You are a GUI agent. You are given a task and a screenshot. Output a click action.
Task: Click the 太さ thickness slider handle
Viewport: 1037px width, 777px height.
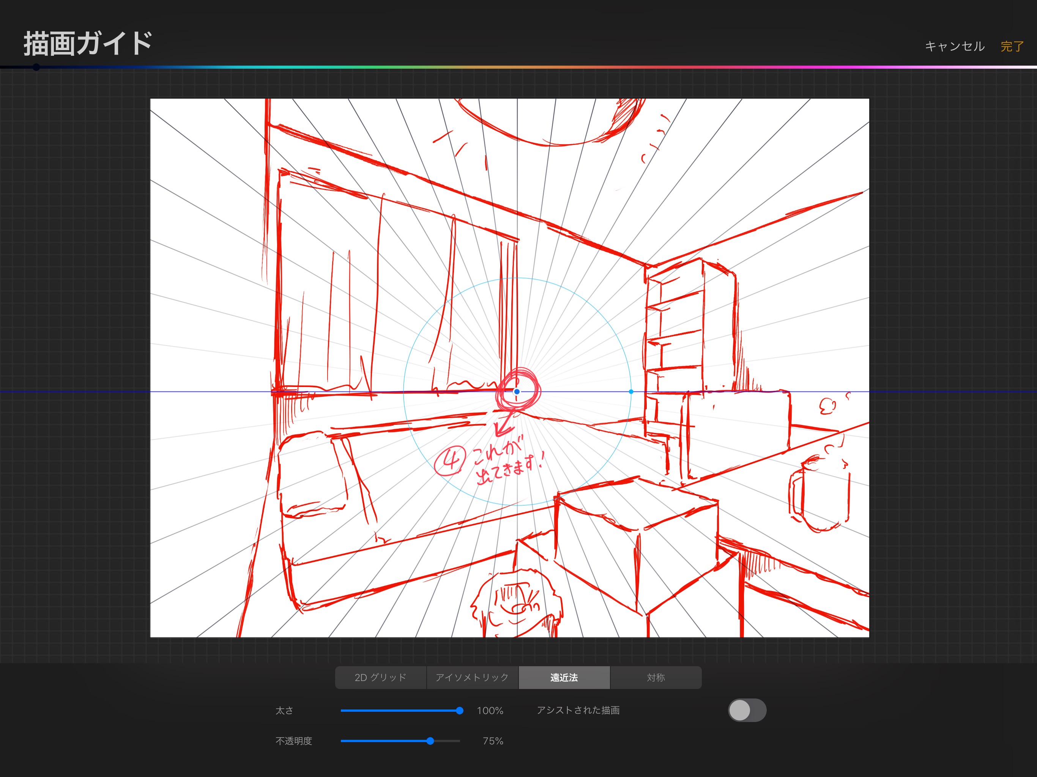coord(460,711)
